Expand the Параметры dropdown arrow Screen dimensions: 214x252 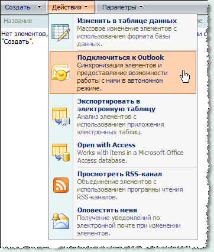(141, 7)
